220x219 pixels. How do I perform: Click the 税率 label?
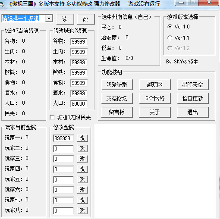point(107,48)
